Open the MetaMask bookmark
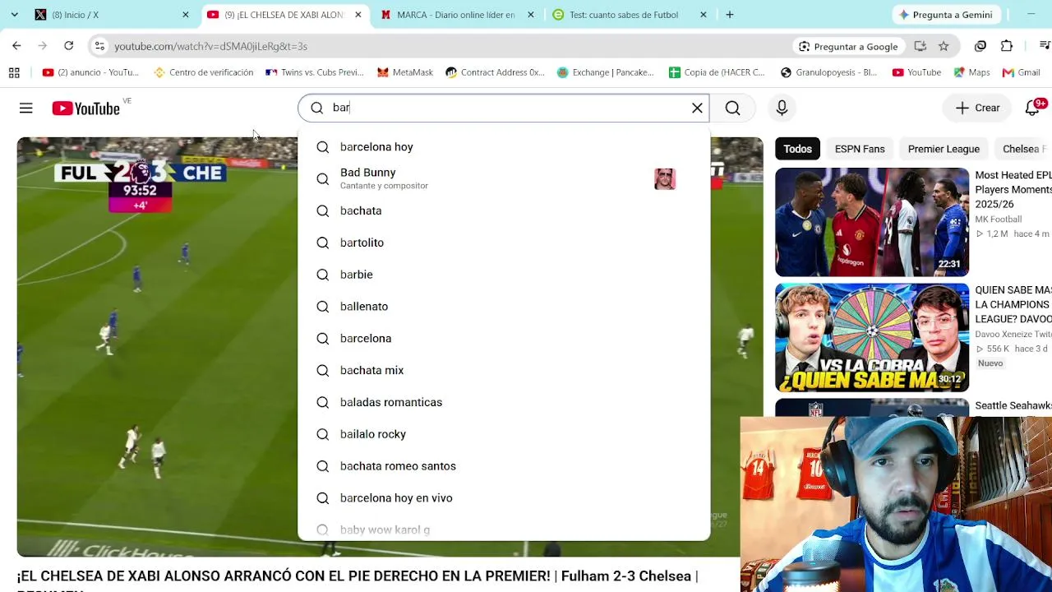The height and width of the screenshot is (592, 1052). tap(405, 72)
